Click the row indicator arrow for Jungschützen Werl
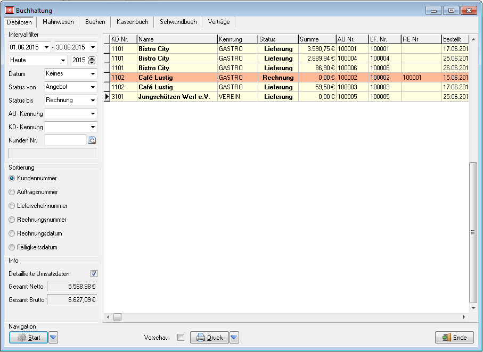This screenshot has width=483, height=352. point(107,97)
